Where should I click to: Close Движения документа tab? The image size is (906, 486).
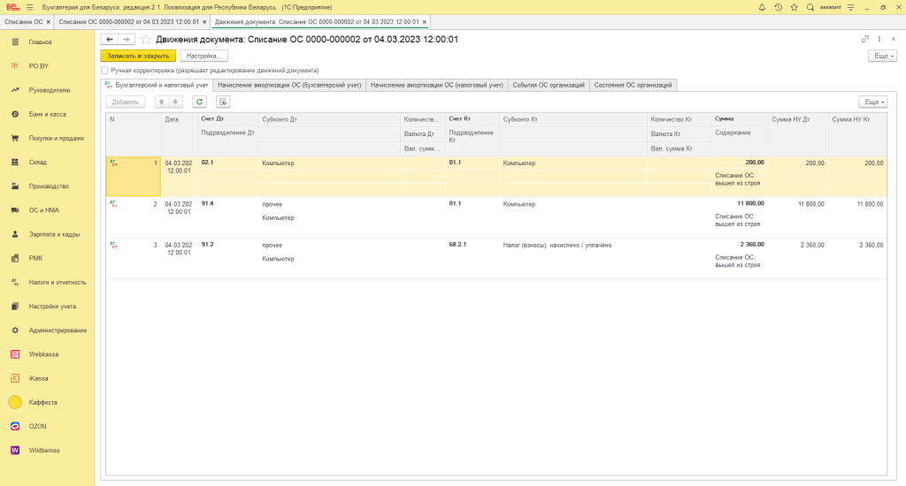[x=424, y=22]
